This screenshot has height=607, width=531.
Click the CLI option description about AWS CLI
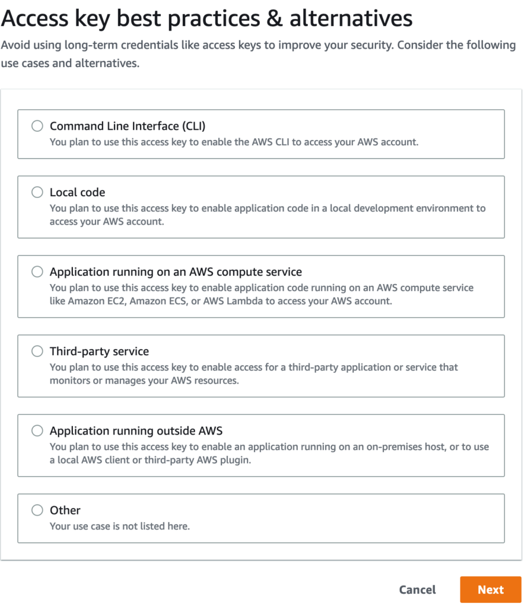pos(234,142)
